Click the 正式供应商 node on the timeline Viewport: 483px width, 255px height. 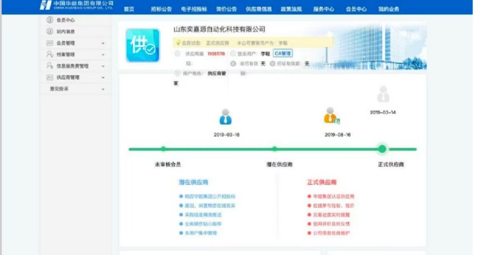[382, 149]
